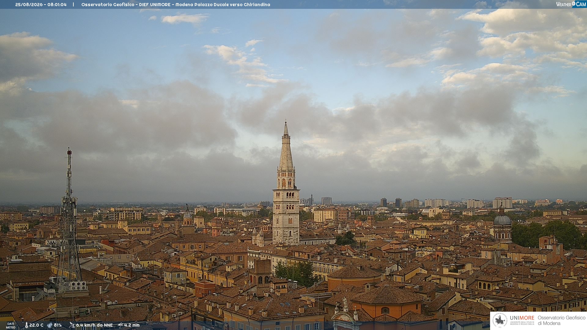This screenshot has height=330, width=587.
Task: Click the WeatherCam logo
Action: pyautogui.click(x=571, y=4)
